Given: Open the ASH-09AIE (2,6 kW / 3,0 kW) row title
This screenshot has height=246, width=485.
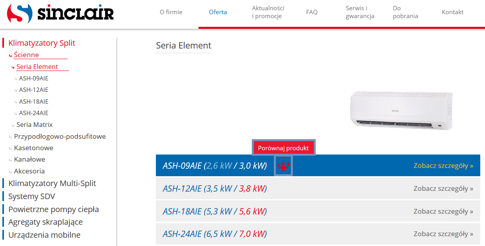Looking at the screenshot, I should tap(215, 166).
